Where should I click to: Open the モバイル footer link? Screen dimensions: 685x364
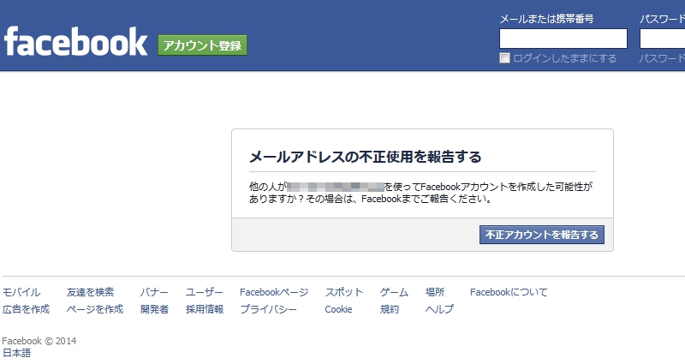[x=21, y=292]
